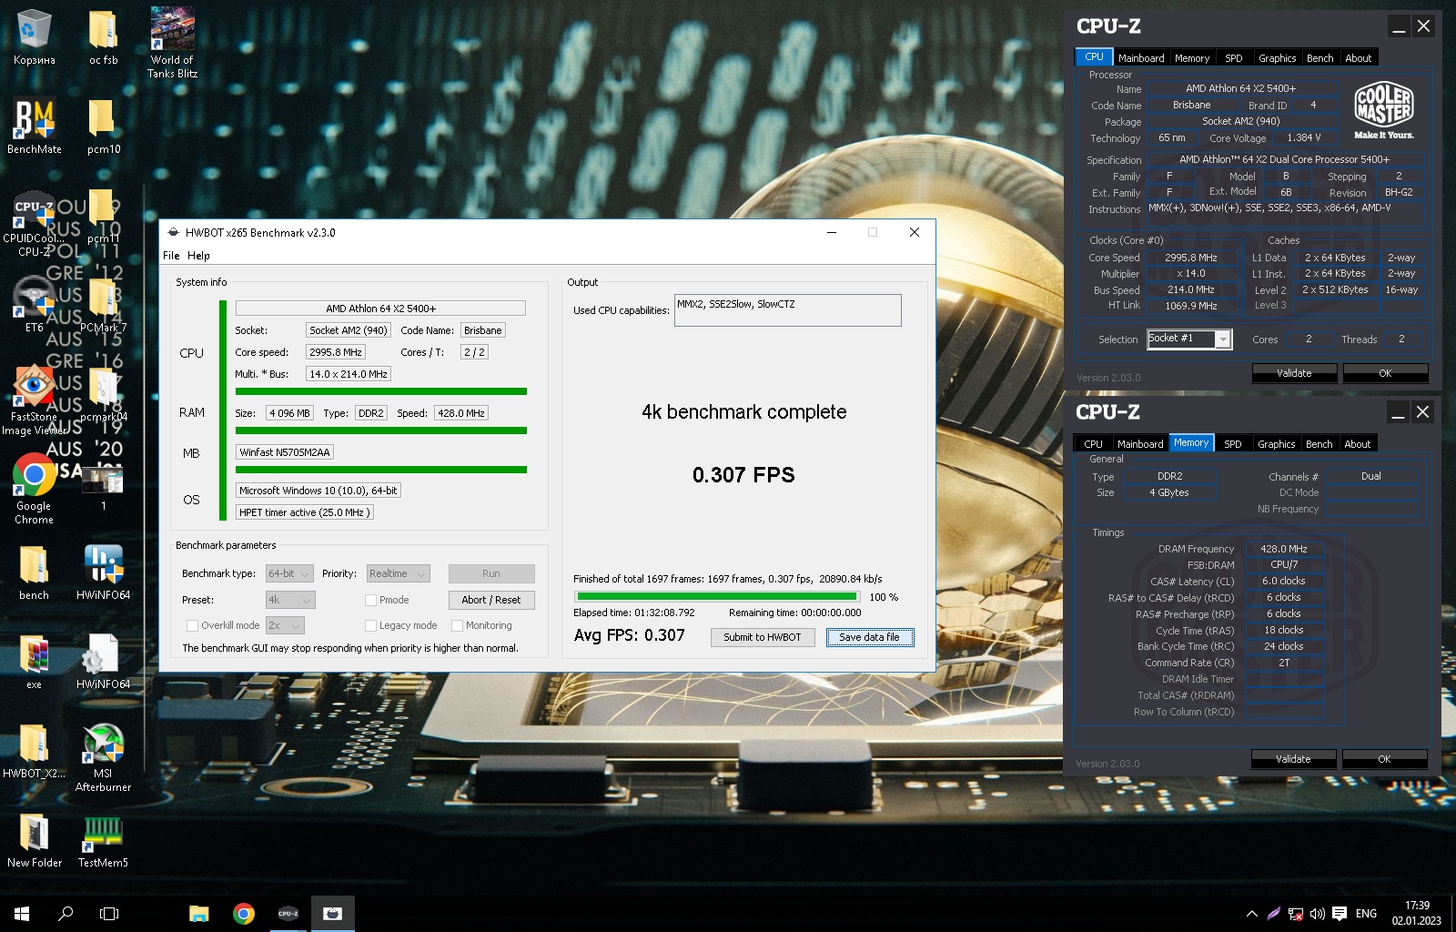Enable the Overkill mode checkbox

(192, 625)
